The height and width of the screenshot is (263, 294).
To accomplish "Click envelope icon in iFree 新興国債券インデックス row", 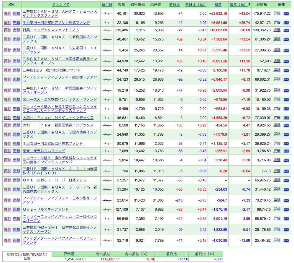I will [286, 126].
